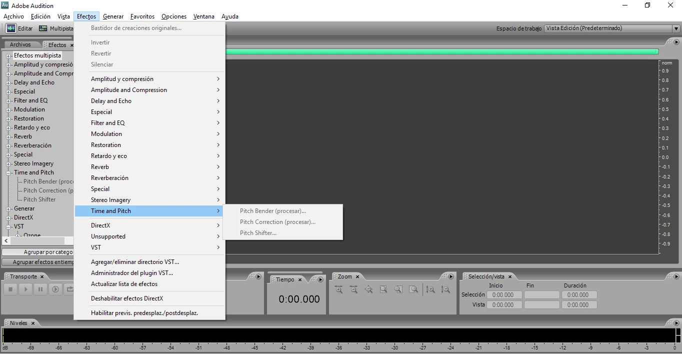This screenshot has width=682, height=354.
Task: Click the zoom out full icon
Action: pyautogui.click(x=368, y=289)
